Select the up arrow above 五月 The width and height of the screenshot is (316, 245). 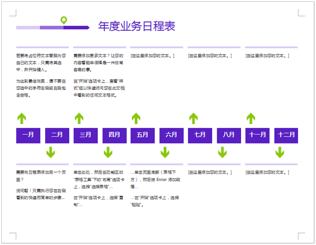coord(136,118)
